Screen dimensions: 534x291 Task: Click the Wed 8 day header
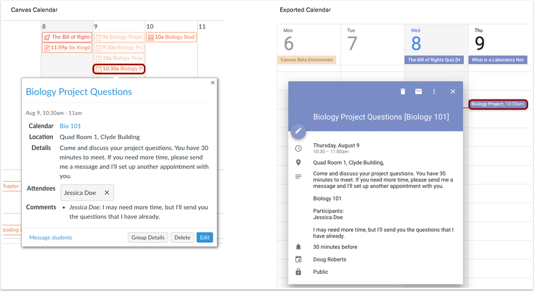416,40
